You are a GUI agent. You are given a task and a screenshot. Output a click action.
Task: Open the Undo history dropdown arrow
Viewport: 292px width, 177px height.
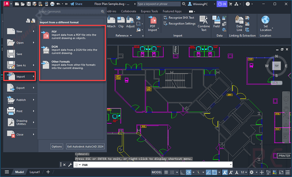point(62,4)
